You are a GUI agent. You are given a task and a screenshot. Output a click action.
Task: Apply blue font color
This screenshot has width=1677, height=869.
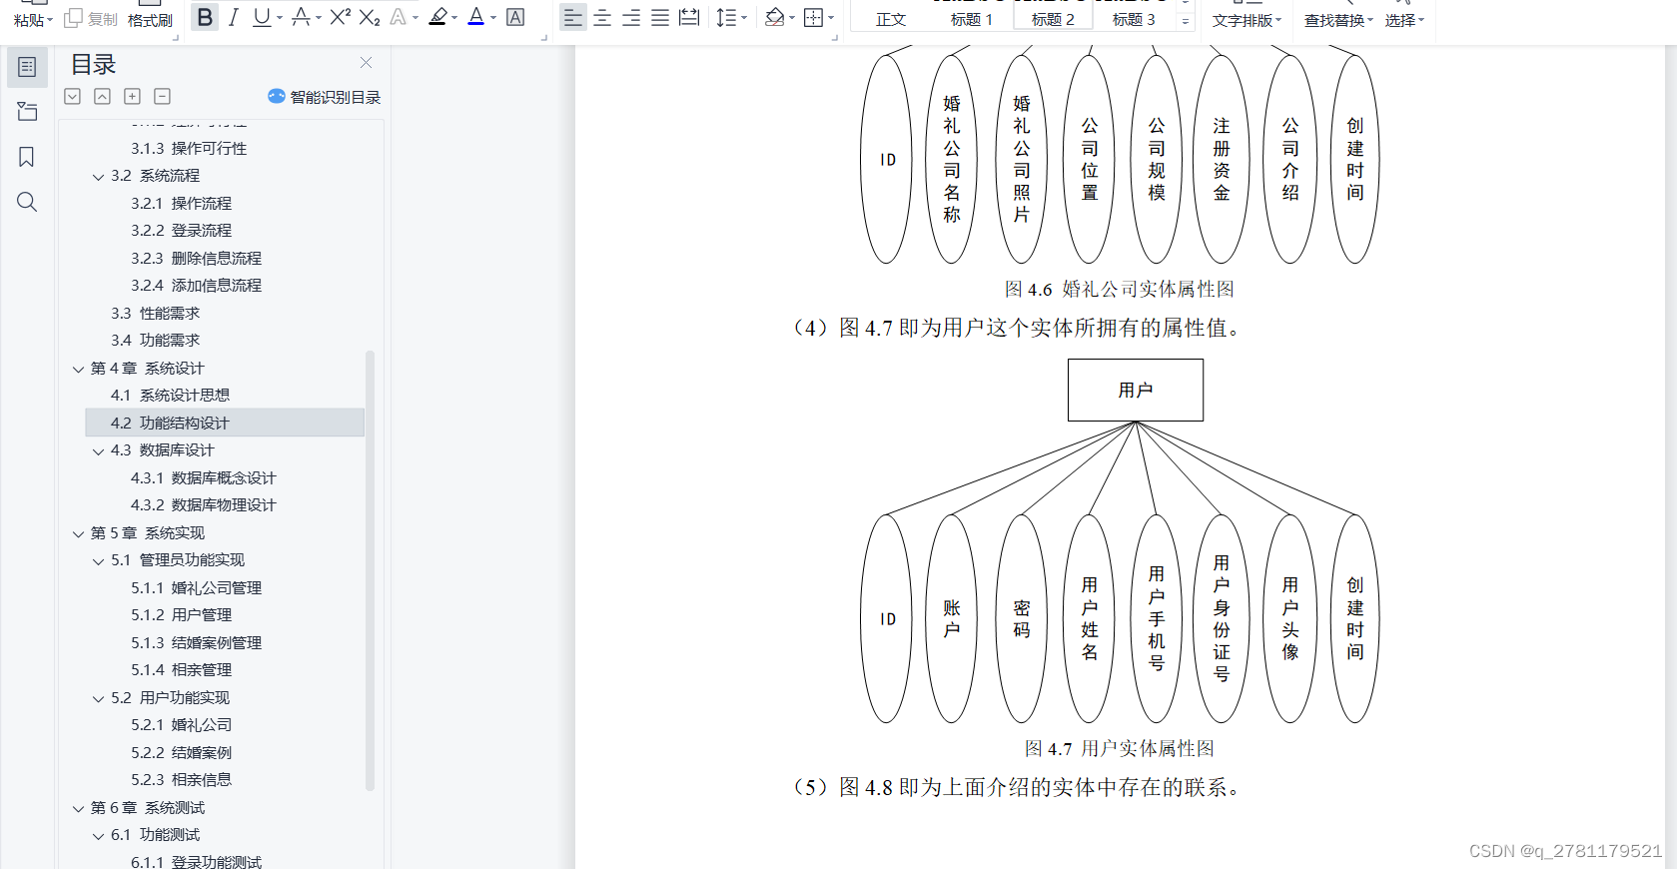pos(476,17)
